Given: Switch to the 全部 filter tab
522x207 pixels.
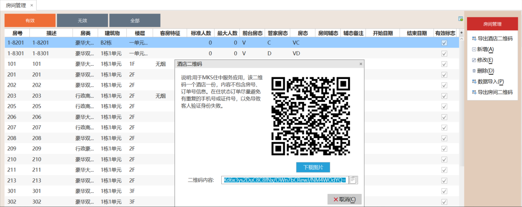Looking at the screenshot, I should [135, 20].
